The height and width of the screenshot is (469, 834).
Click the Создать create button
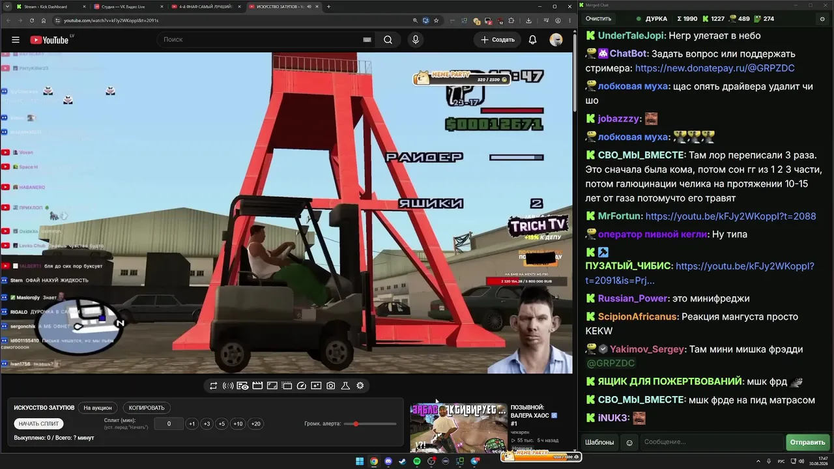point(498,40)
